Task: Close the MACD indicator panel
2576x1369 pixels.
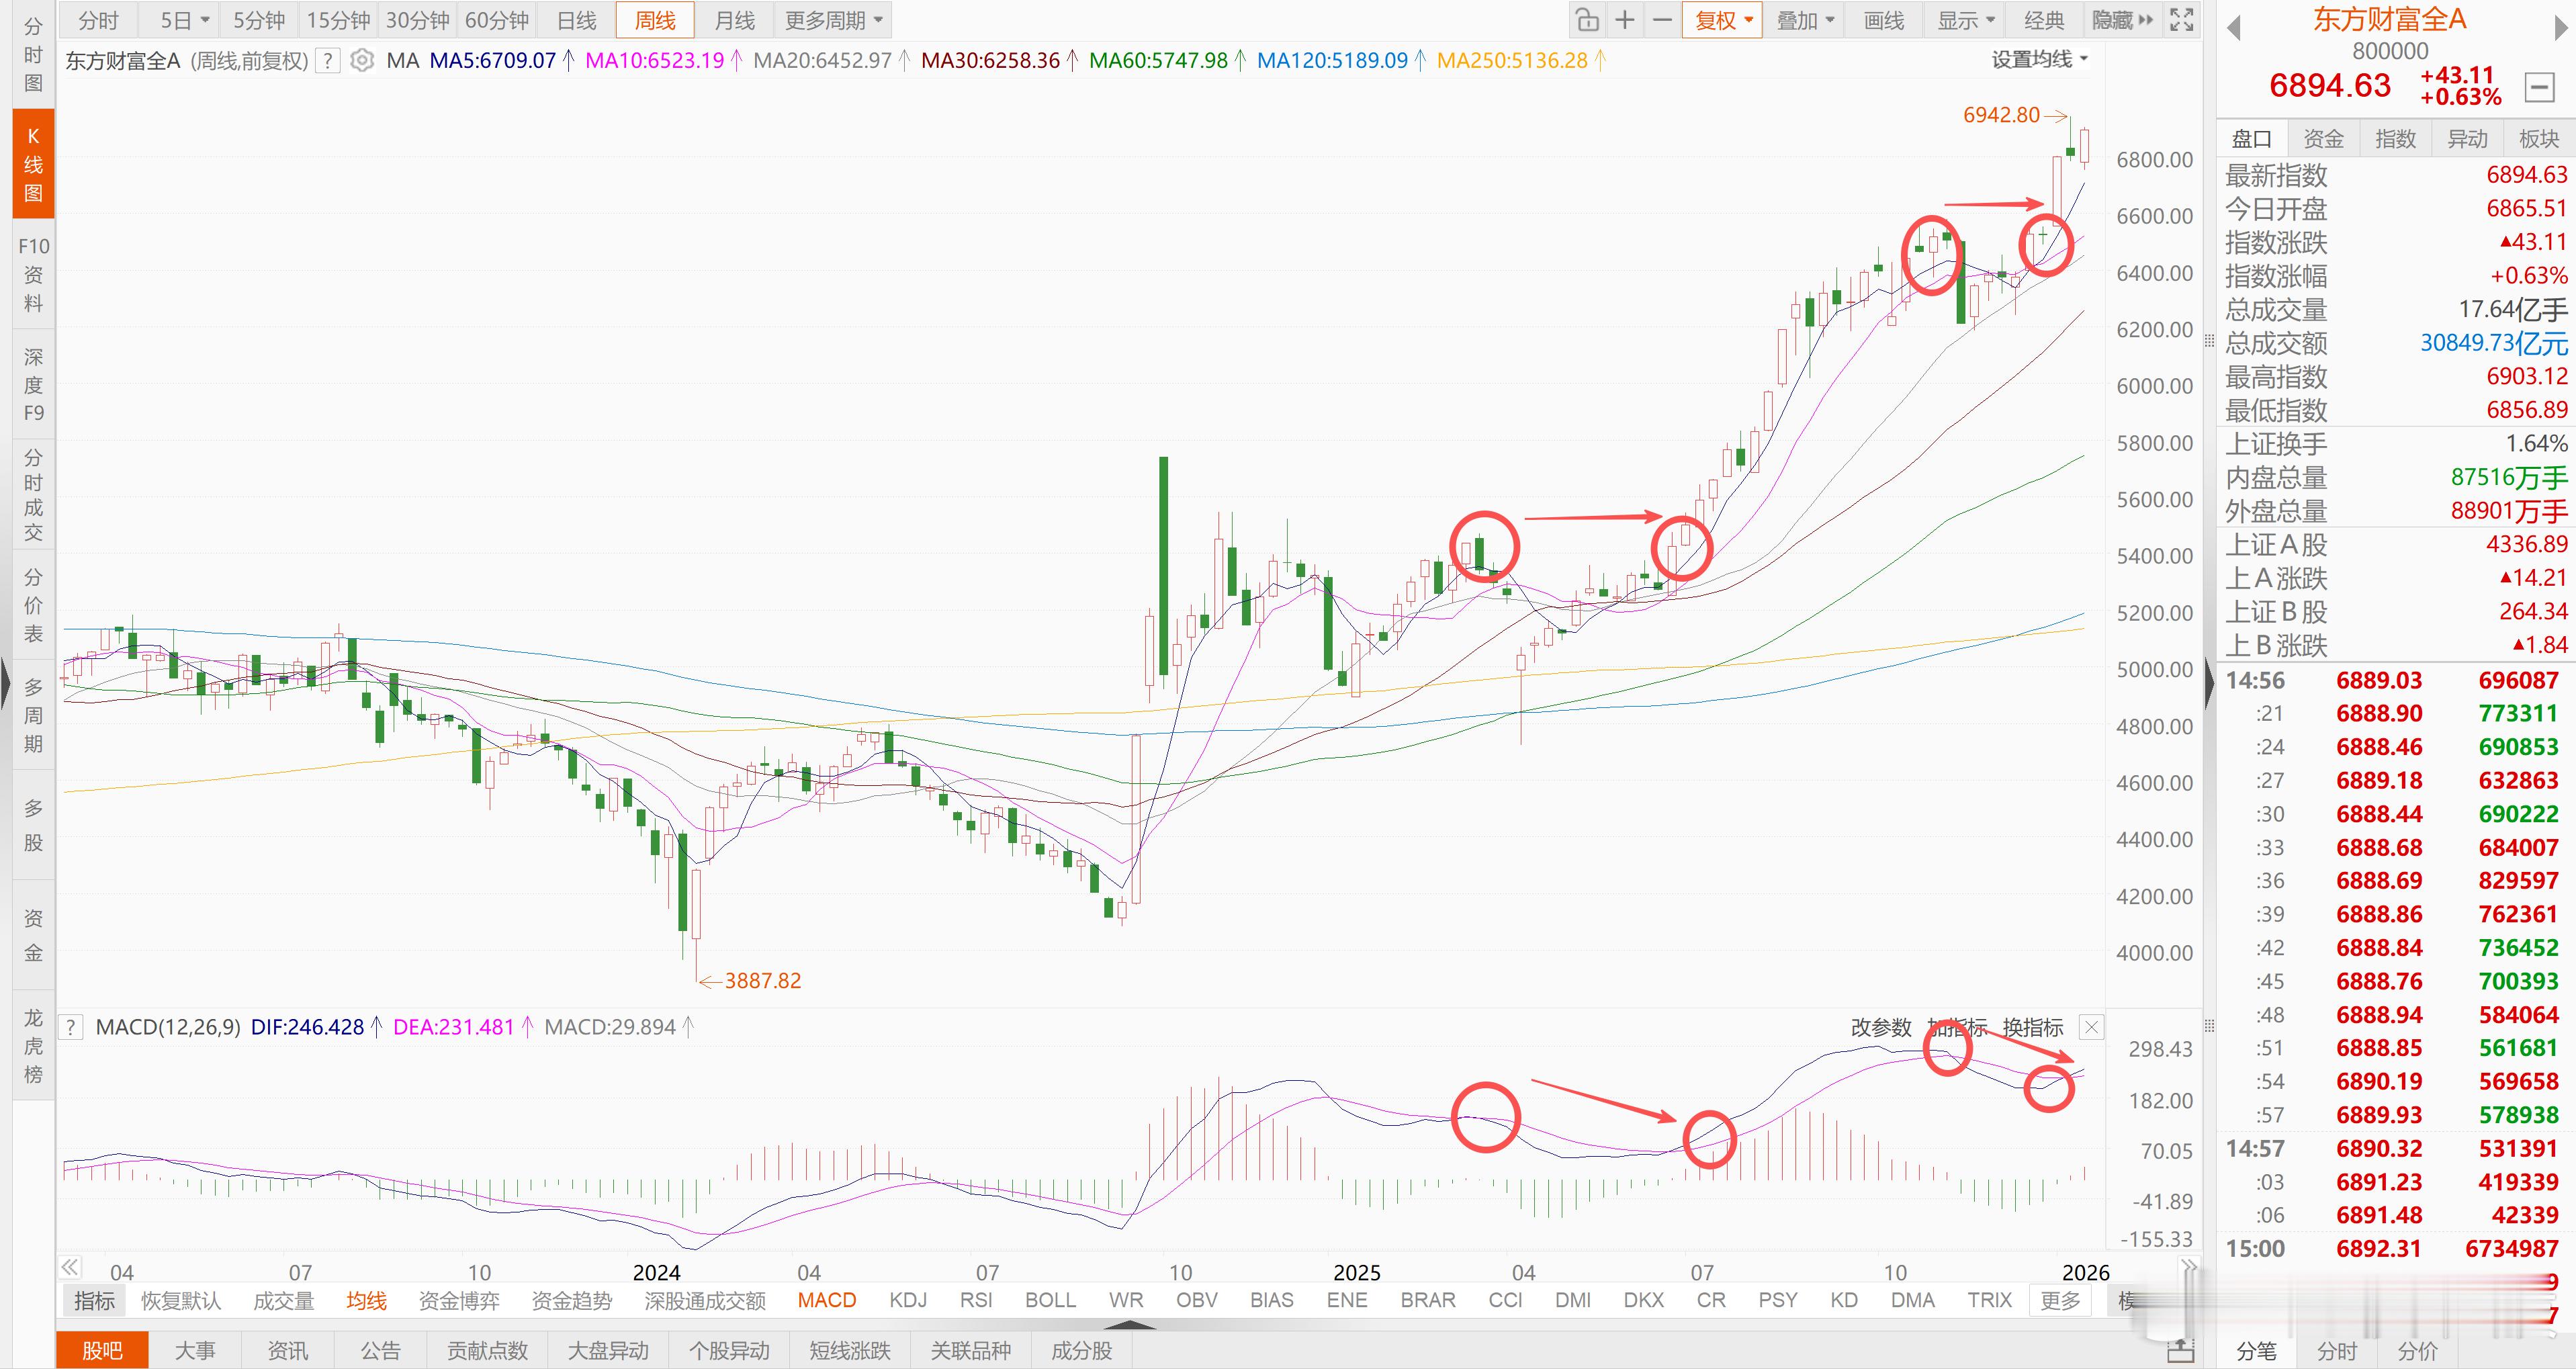Action: [2091, 1027]
